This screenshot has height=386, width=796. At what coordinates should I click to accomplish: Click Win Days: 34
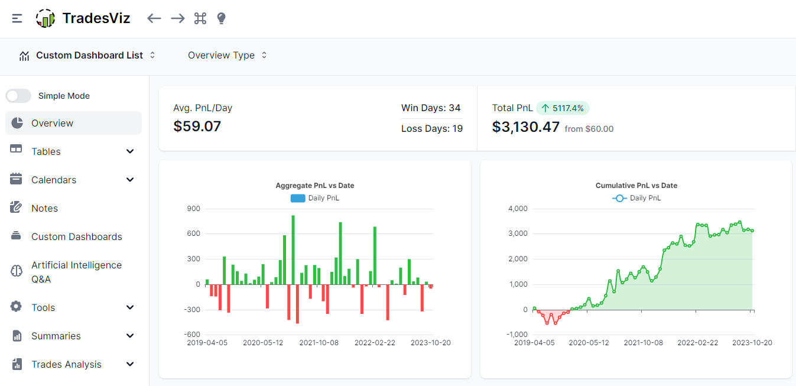tap(431, 108)
